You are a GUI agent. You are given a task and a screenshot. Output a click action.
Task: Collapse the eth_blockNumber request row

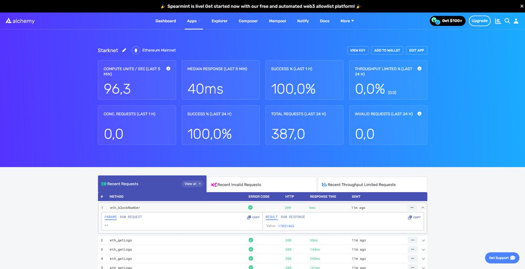[423, 207]
